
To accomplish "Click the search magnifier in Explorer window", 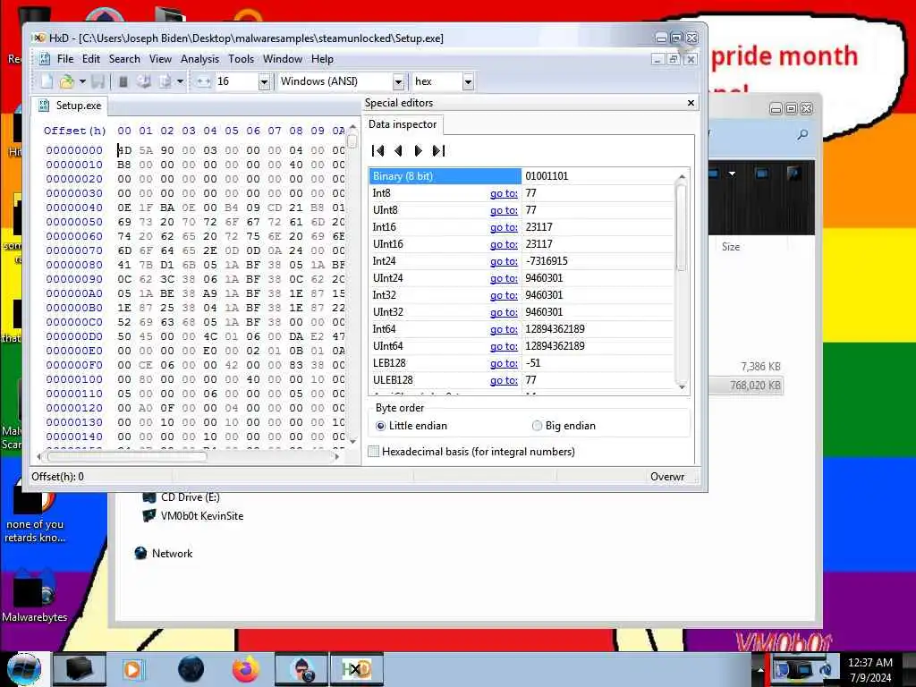I will (x=802, y=135).
